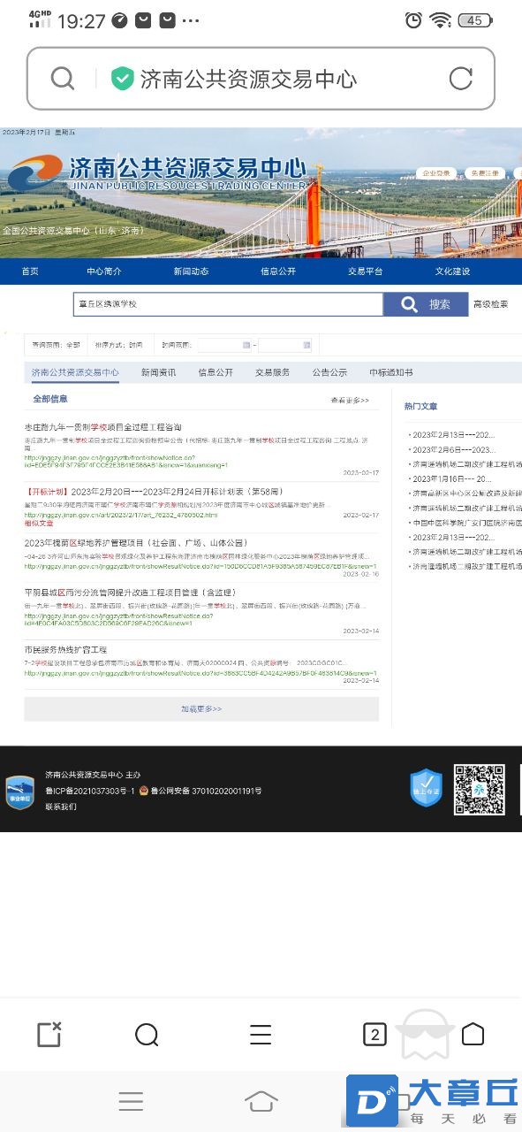Open 信息公开 in the blue navigation bar
Image resolution: width=522 pixels, height=1132 pixels.
277,272
